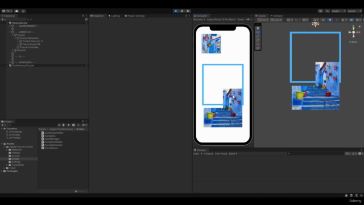Toggle the Hierarchy panel lock icon
The image size is (364, 205).
pyautogui.click(x=82, y=16)
